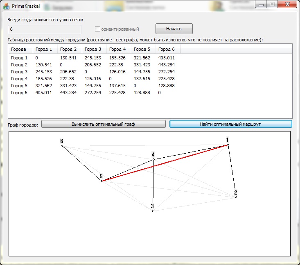Click cell 225.428 in Город 4 row
This screenshot has height=265, width=300.
point(167,79)
